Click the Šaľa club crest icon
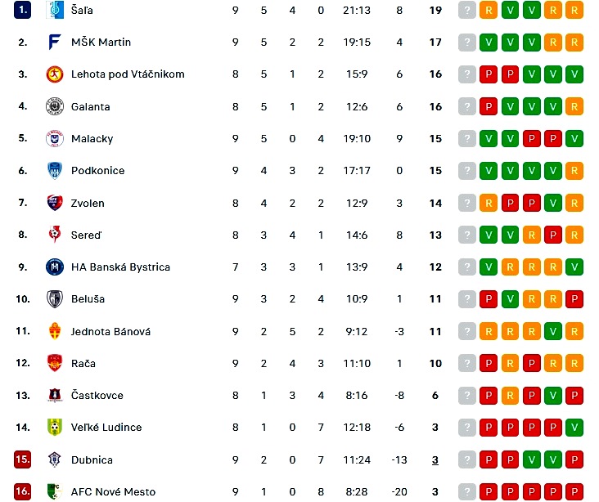The image size is (599, 502). pyautogui.click(x=55, y=10)
